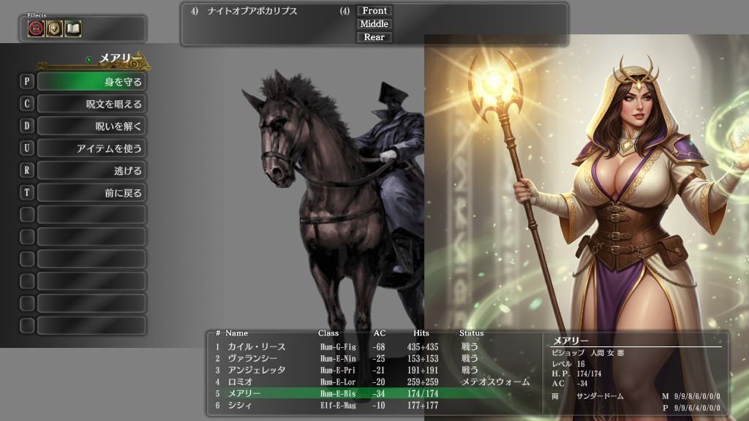Go back with 前に戻る command
Viewport: 749px width, 421px height.
(91, 193)
